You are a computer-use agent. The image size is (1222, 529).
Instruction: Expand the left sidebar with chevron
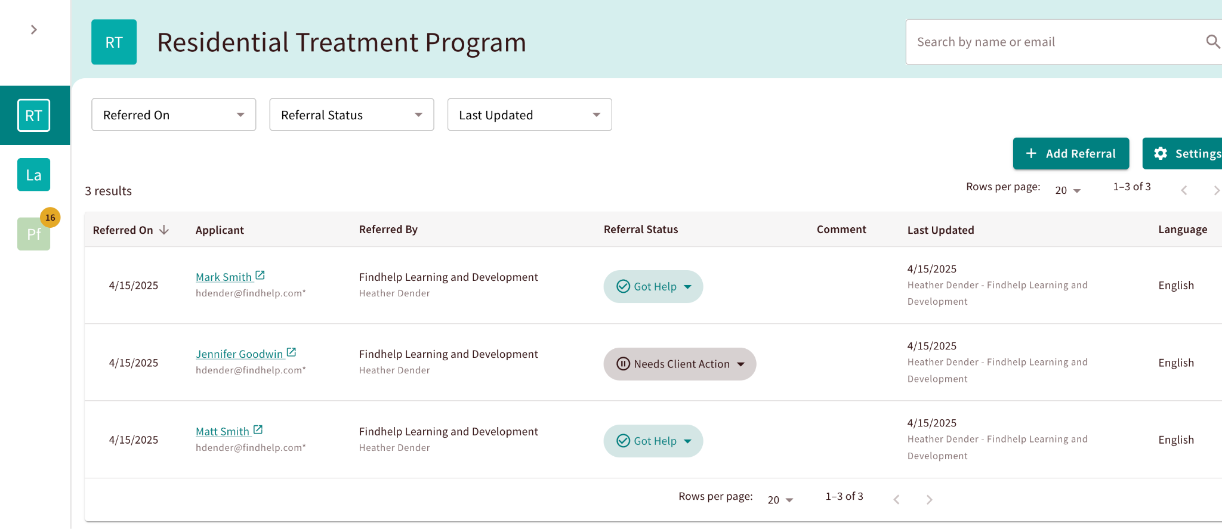pyautogui.click(x=34, y=30)
